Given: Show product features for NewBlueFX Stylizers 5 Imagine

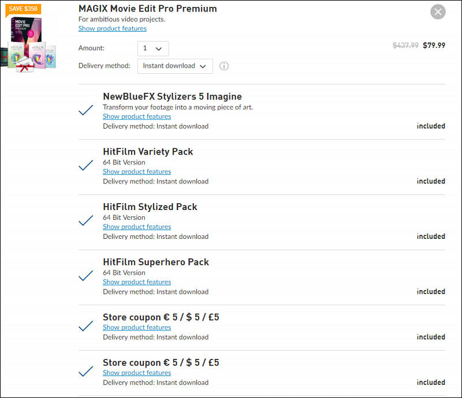Looking at the screenshot, I should 137,117.
